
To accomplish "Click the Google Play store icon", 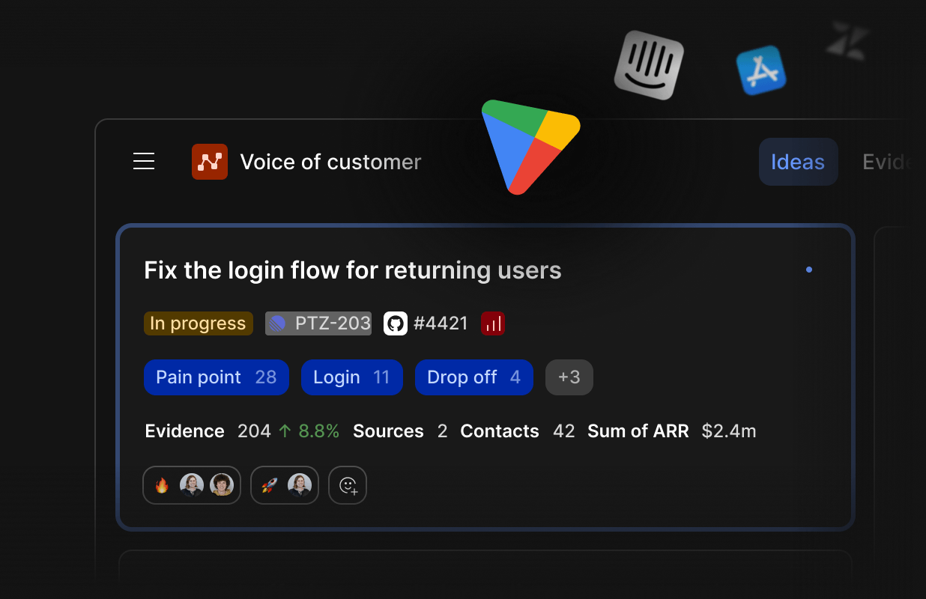I will [530, 146].
